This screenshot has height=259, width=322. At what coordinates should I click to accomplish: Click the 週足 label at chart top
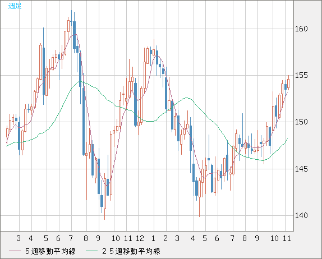(15, 6)
